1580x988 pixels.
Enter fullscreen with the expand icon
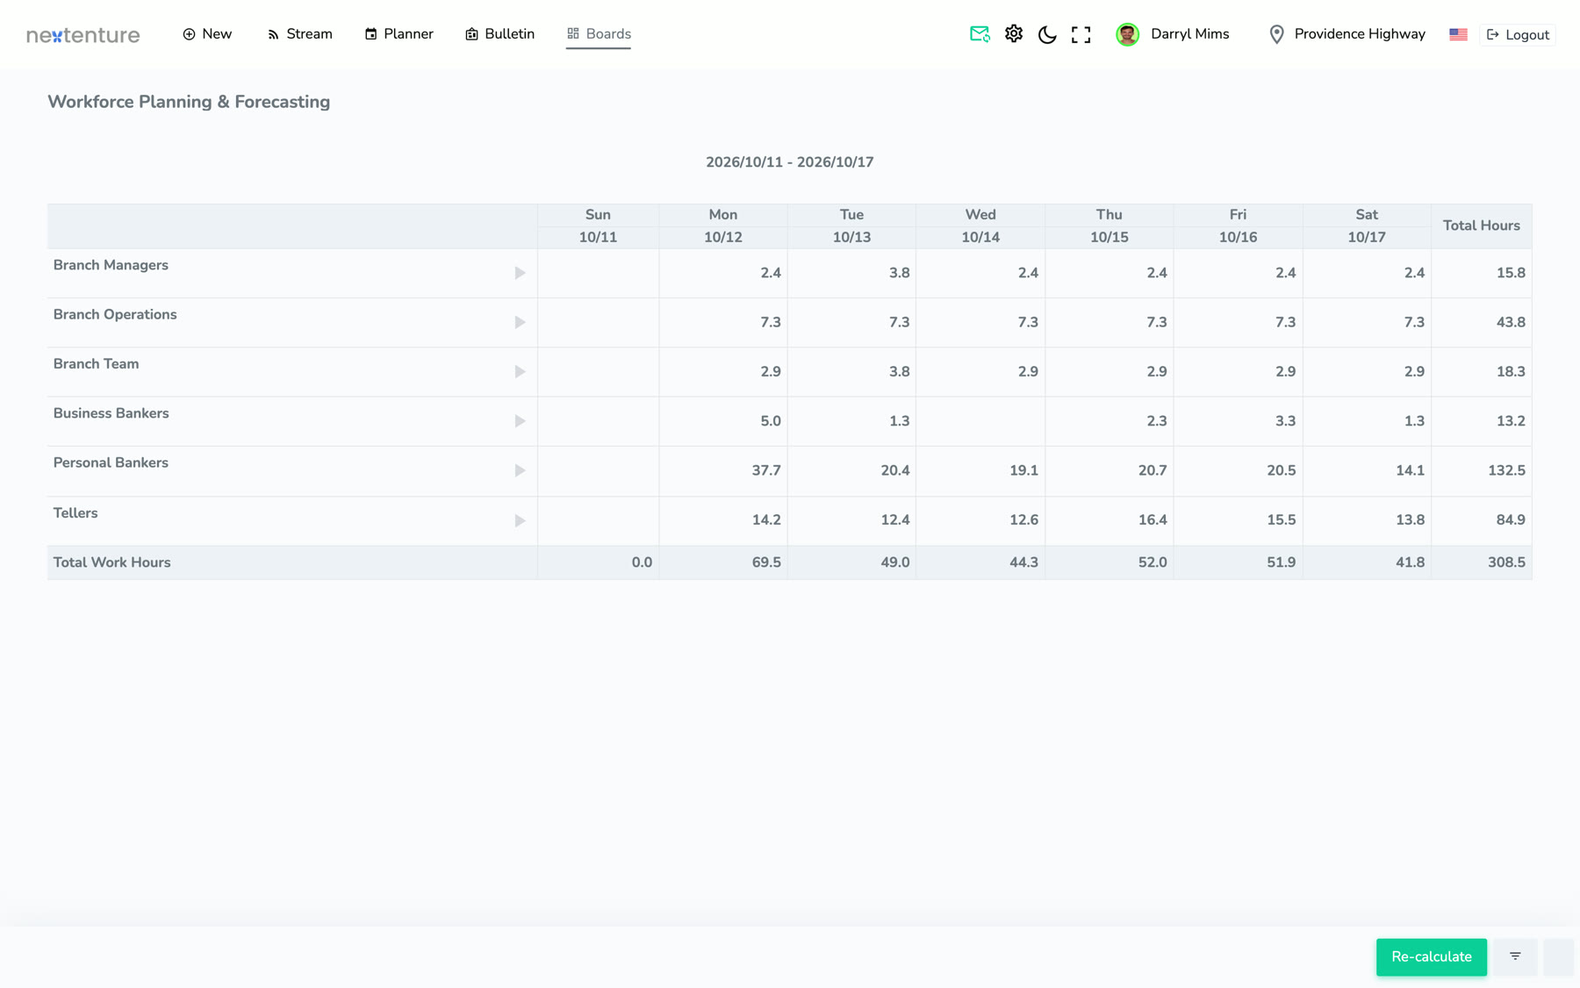[1081, 34]
